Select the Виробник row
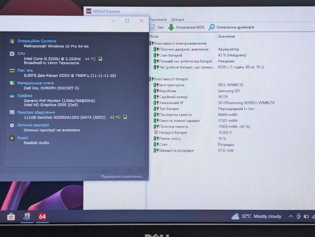 pos(197,91)
